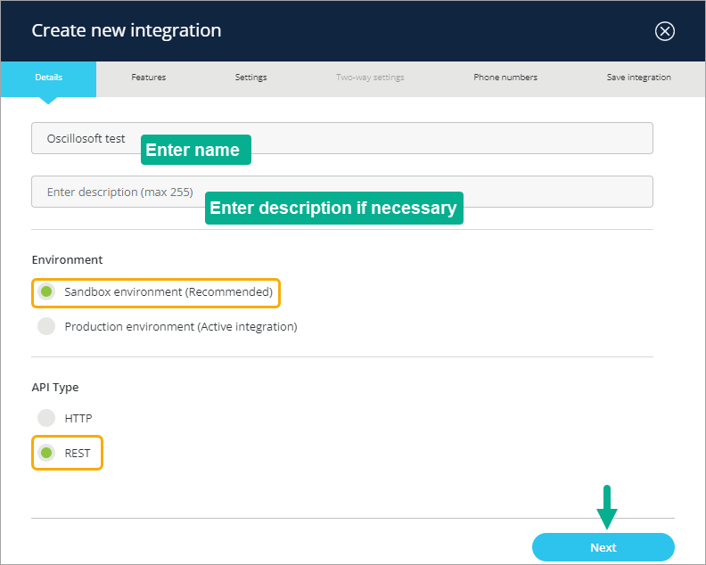Click the Environment section heading
Viewport: 706px width, 565px height.
click(x=67, y=259)
